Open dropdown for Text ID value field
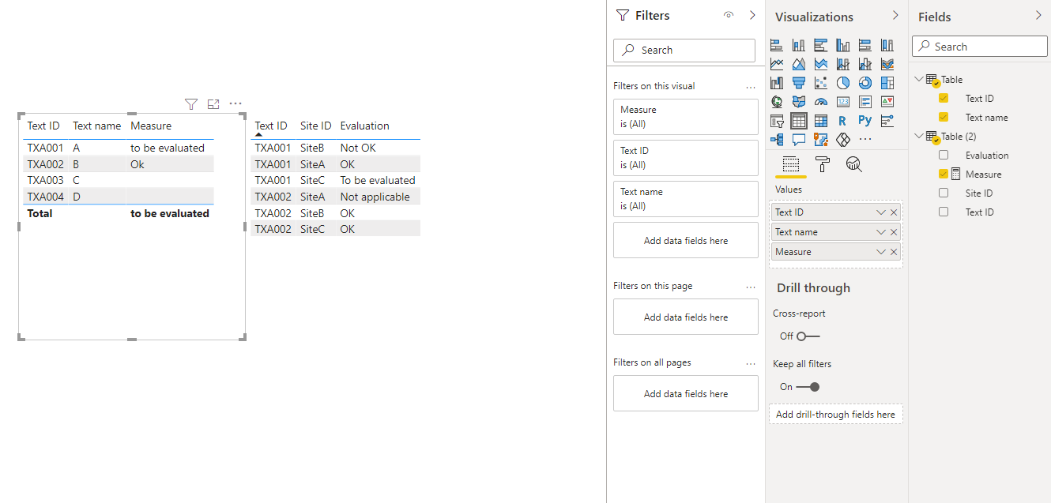 pyautogui.click(x=881, y=212)
